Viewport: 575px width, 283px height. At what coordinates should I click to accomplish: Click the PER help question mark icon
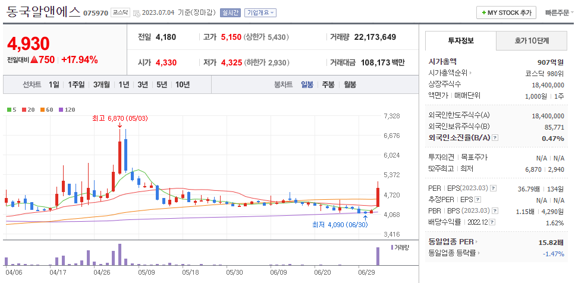click(x=493, y=188)
